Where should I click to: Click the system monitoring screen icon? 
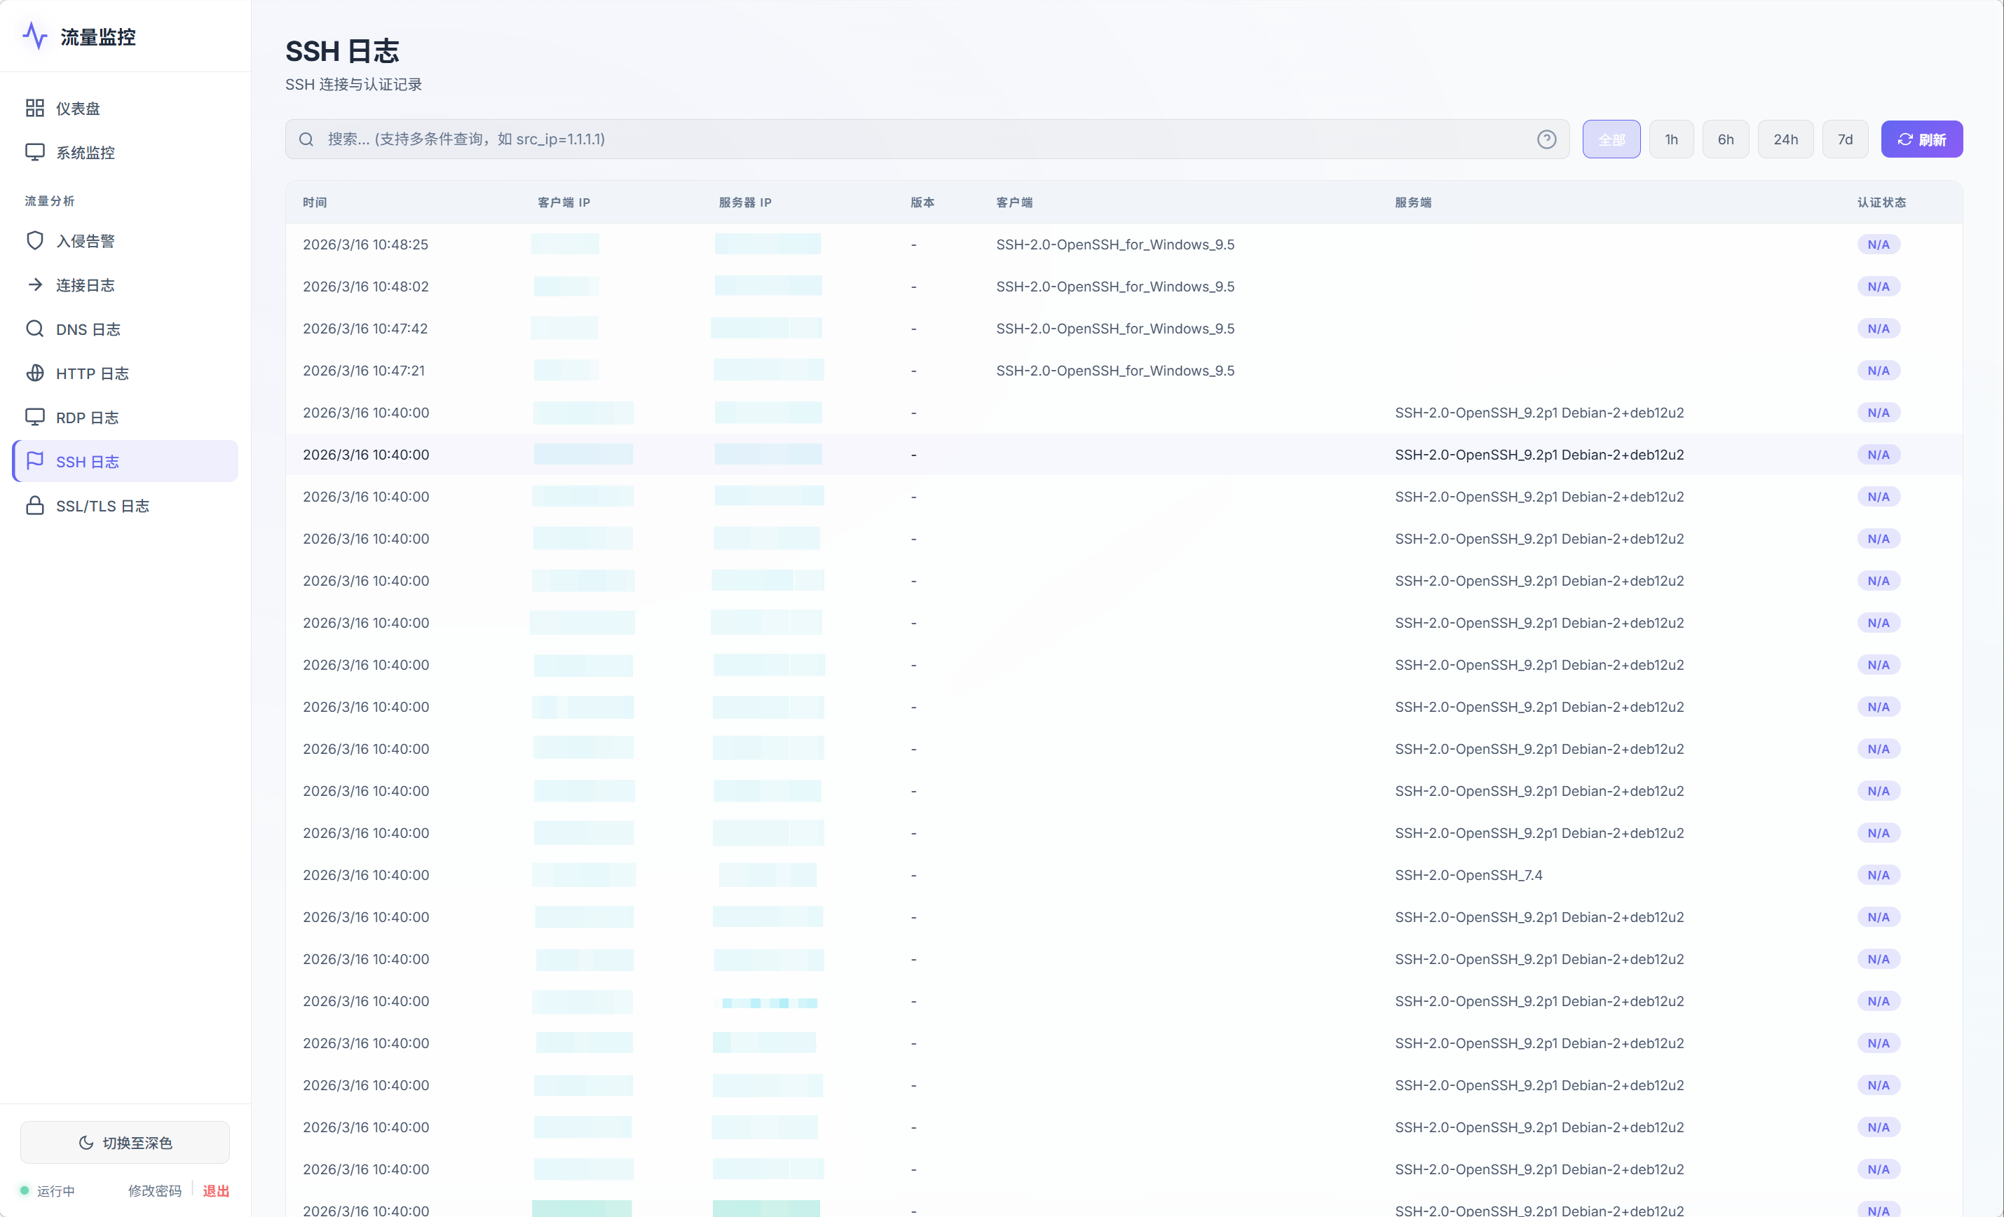point(35,152)
